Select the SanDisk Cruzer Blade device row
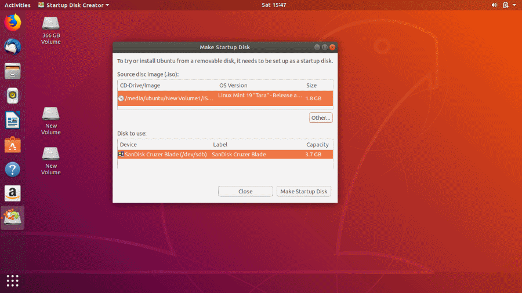Screen dimensions: 522x293 [x=225, y=155]
